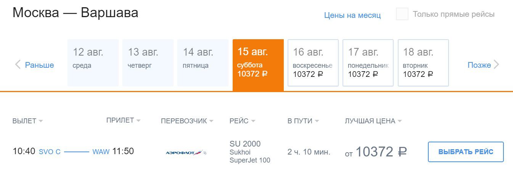Click the Аэрофлот airline logo
Viewport: 513px width, 169px height.
click(x=187, y=153)
